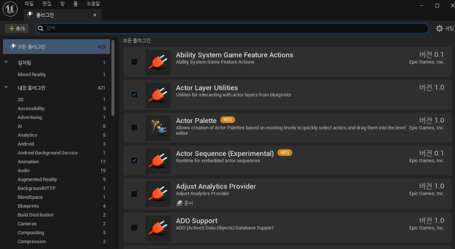Screen dimensions: 455x249
Task: Open the 툴 menu
Action: pyautogui.click(x=75, y=4)
